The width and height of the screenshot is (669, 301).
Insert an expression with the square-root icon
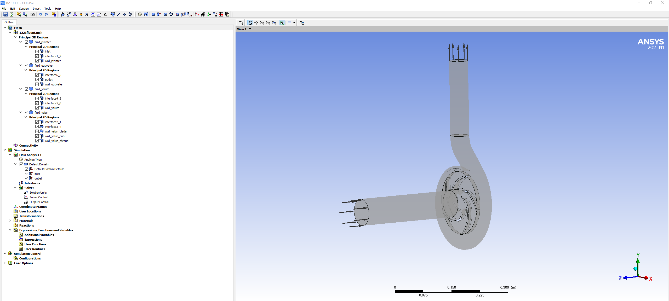93,15
